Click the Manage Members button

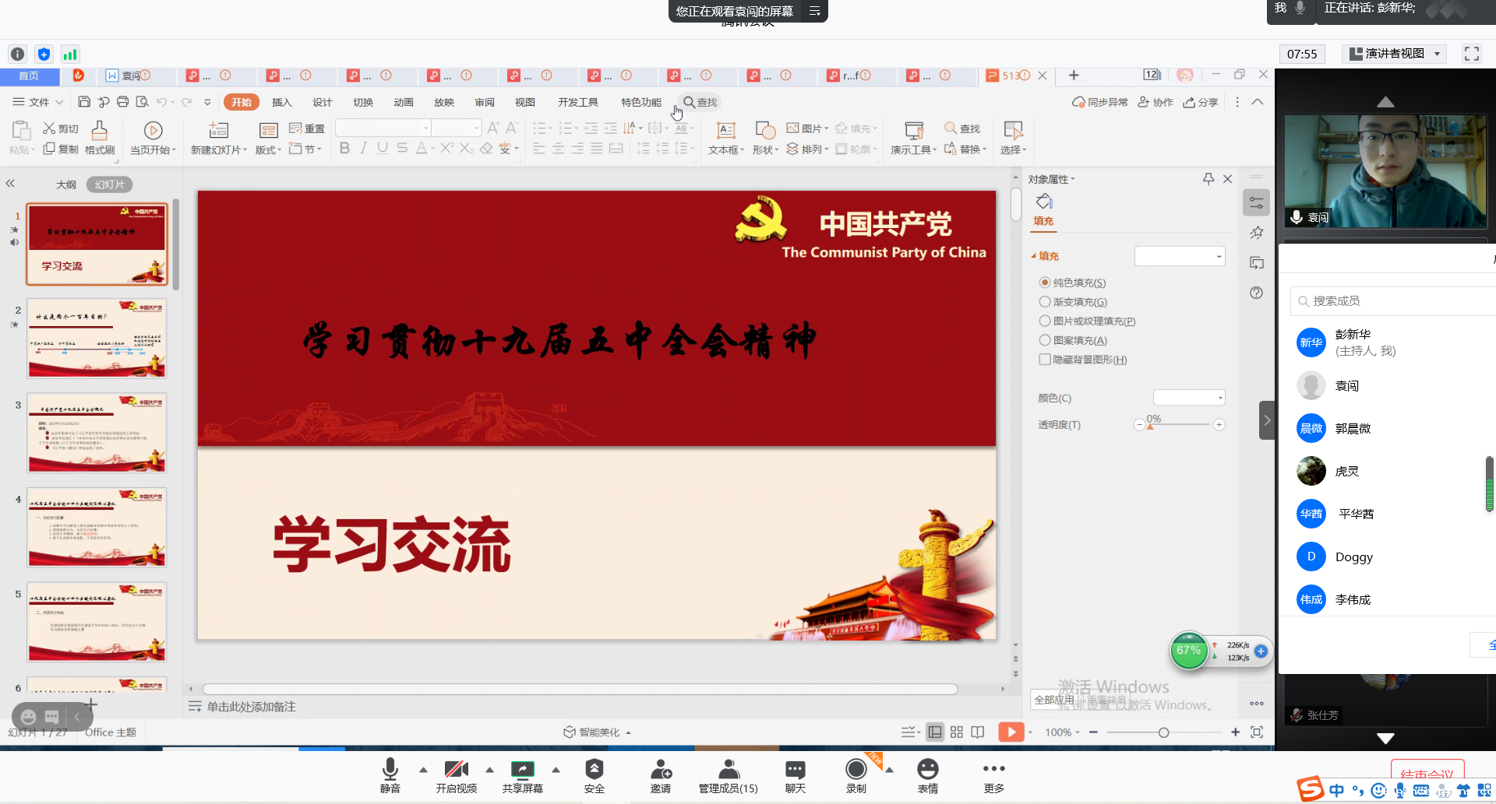[728, 776]
